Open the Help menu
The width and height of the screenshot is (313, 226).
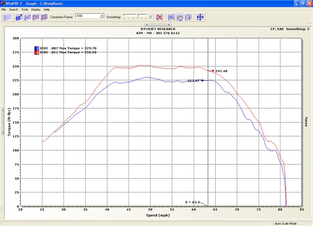46,9
